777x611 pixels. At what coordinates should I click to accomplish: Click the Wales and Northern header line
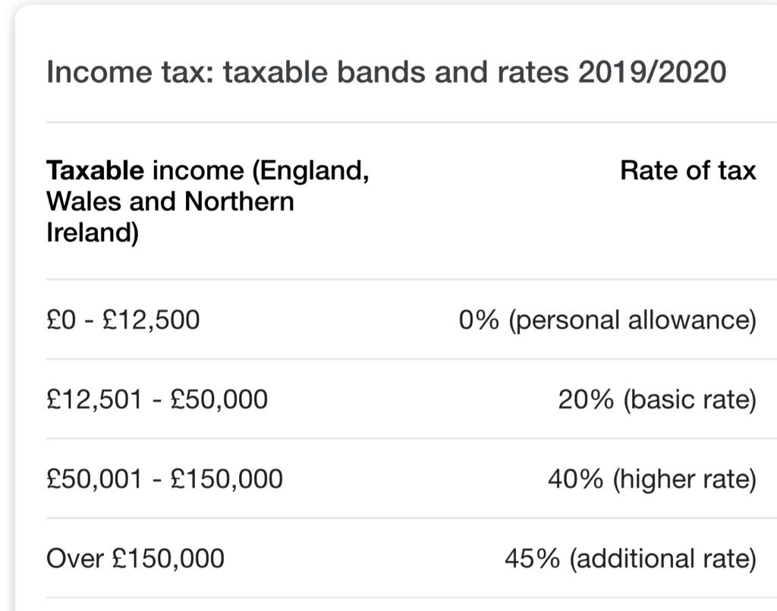[x=170, y=202]
